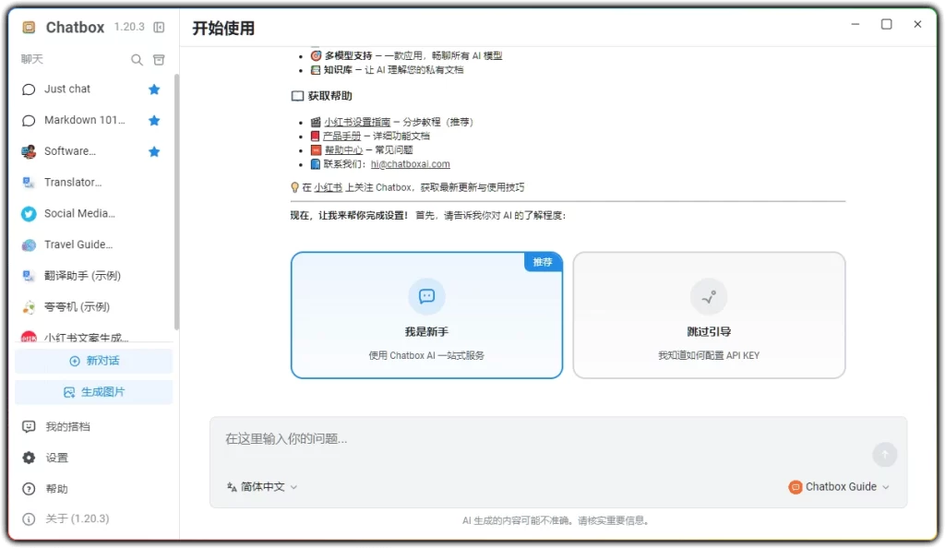The image size is (945, 548).
Task: Click the gear icon beside 设置
Action: tap(29, 459)
